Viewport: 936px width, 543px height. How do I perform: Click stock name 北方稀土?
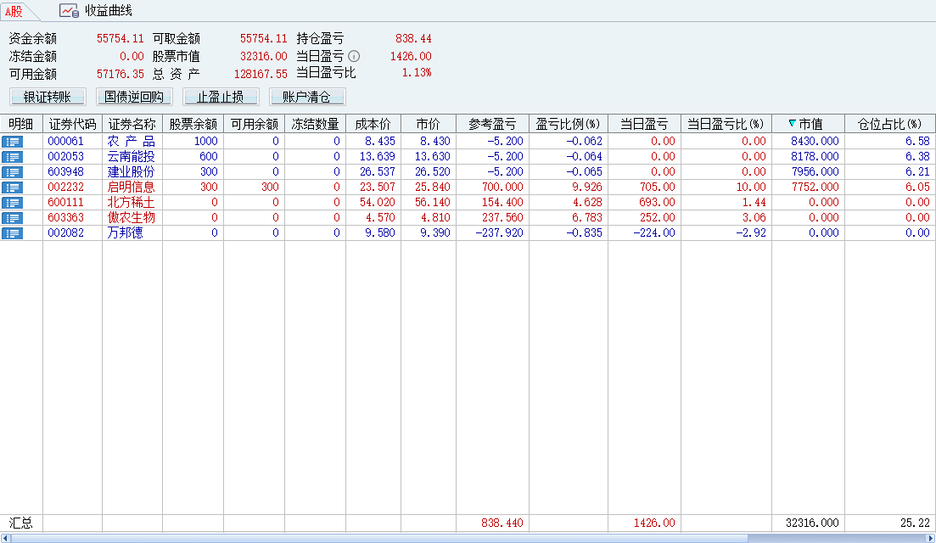pyautogui.click(x=131, y=203)
